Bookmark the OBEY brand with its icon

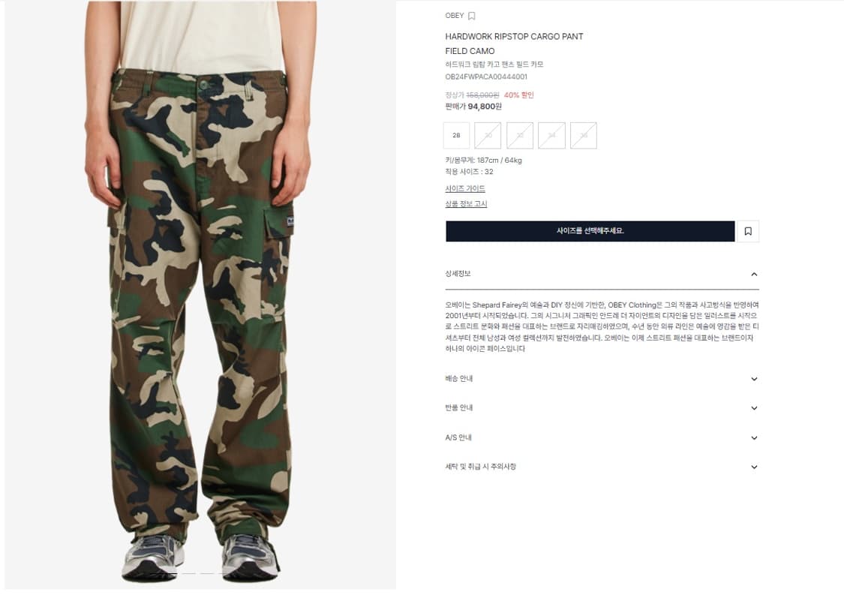click(472, 16)
